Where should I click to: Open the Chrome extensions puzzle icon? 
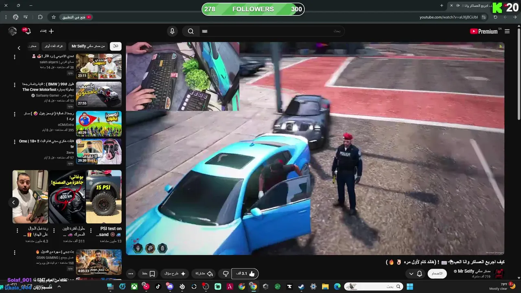click(x=40, y=17)
